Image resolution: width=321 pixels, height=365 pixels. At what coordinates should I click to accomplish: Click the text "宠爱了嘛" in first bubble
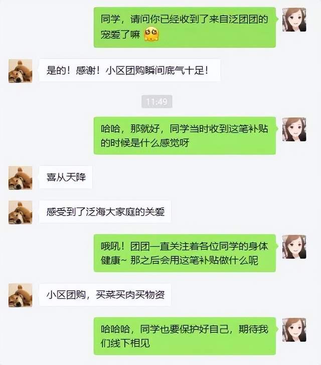click(x=120, y=35)
